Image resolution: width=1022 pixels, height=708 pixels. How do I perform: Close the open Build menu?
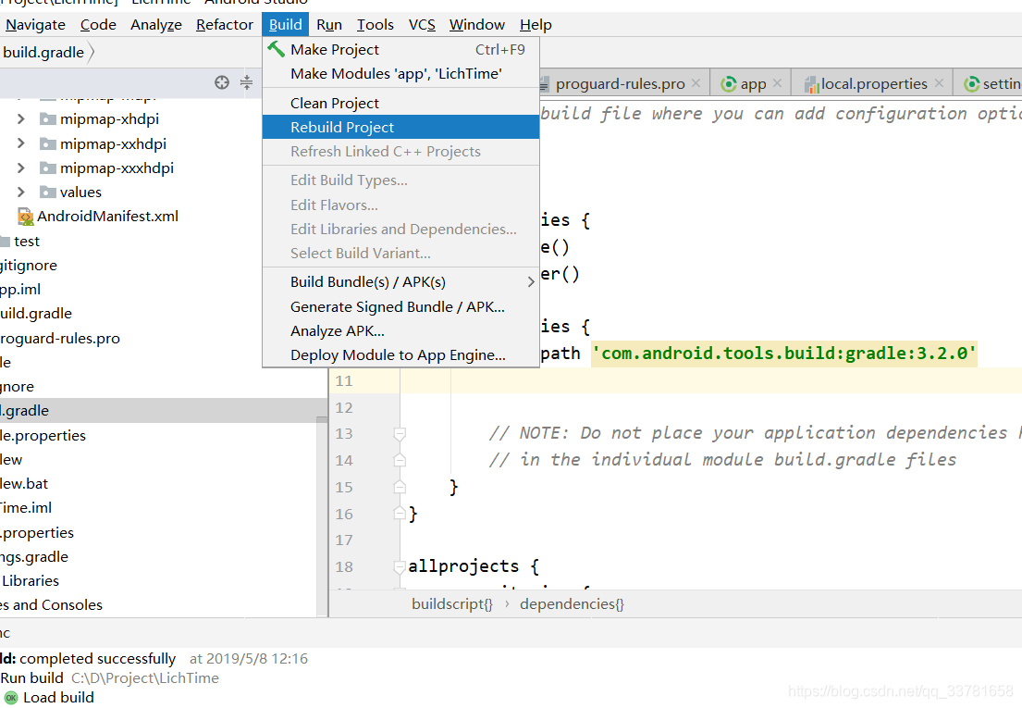point(286,25)
